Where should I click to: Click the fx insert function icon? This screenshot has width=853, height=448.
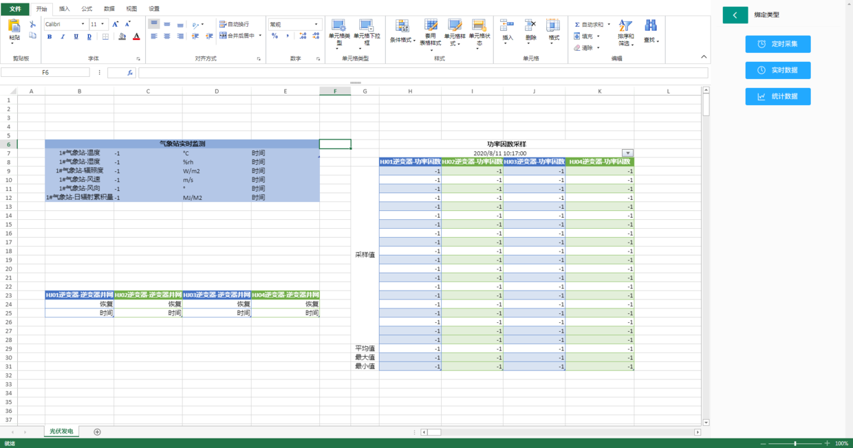click(129, 72)
